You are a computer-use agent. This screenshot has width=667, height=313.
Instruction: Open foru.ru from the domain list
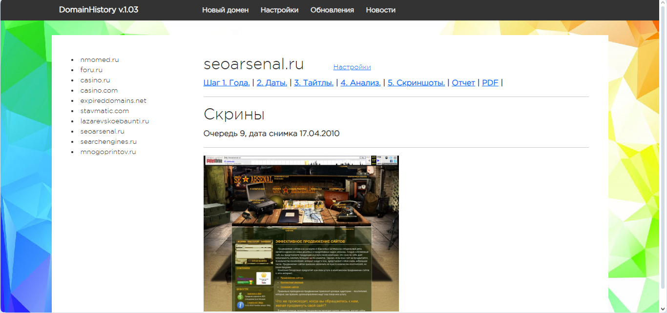91,70
